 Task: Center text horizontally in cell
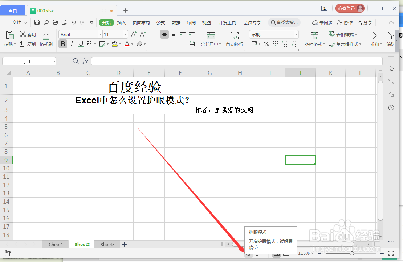(164, 44)
